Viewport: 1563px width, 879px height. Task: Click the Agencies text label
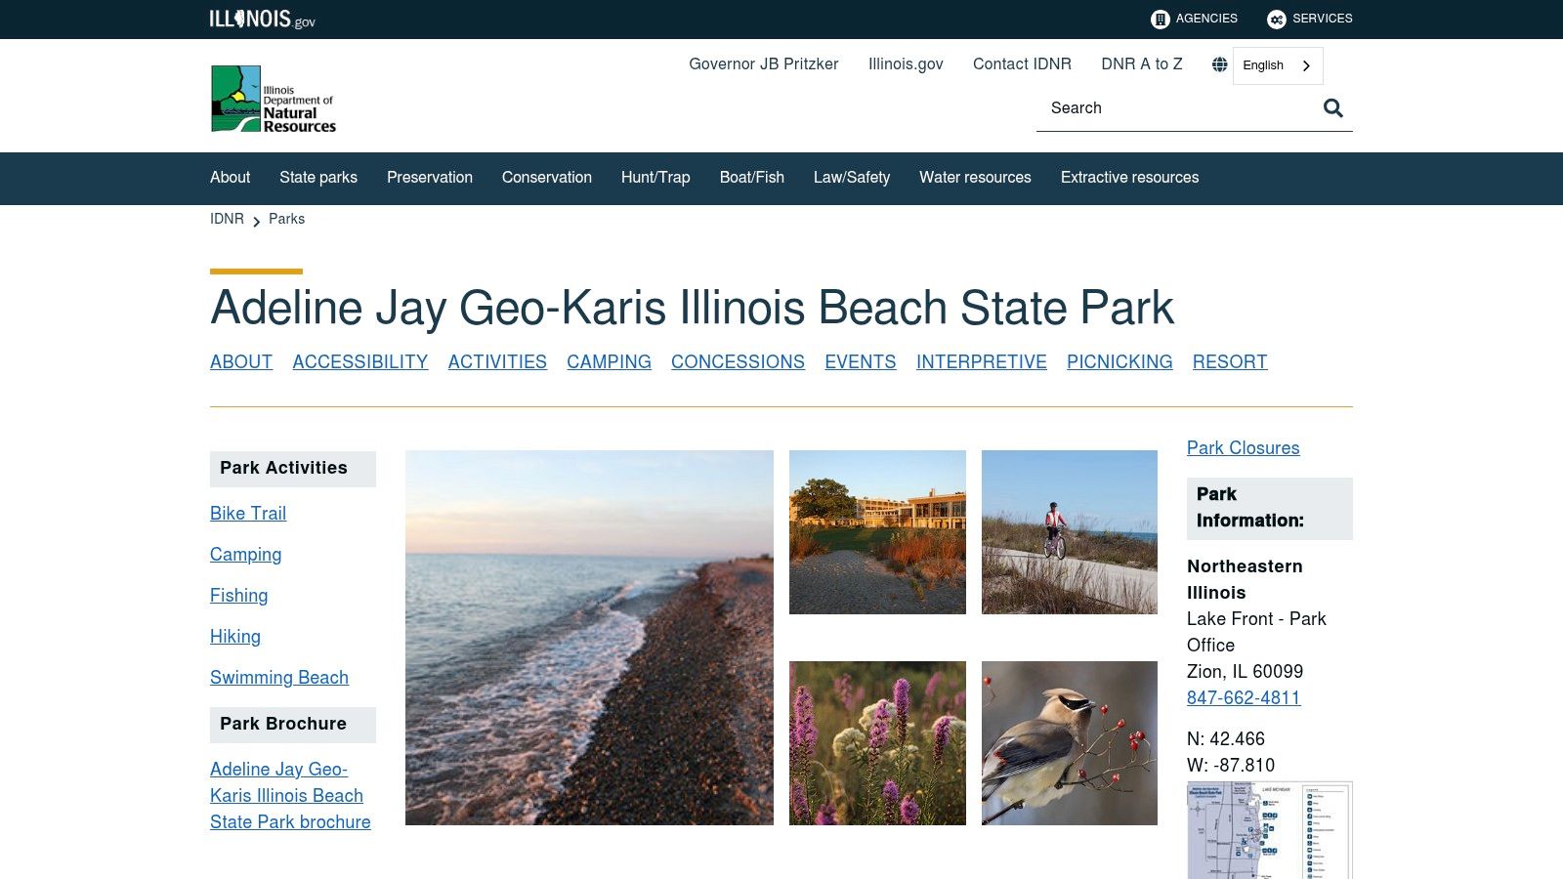(x=1206, y=19)
